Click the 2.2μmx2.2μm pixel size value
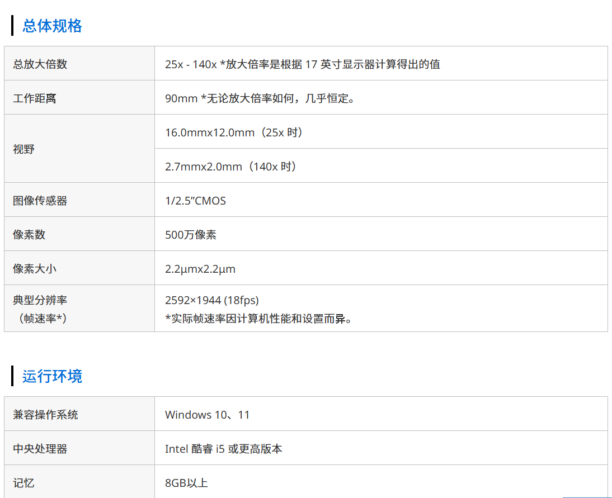Viewport: 612px width, 498px height. click(200, 269)
